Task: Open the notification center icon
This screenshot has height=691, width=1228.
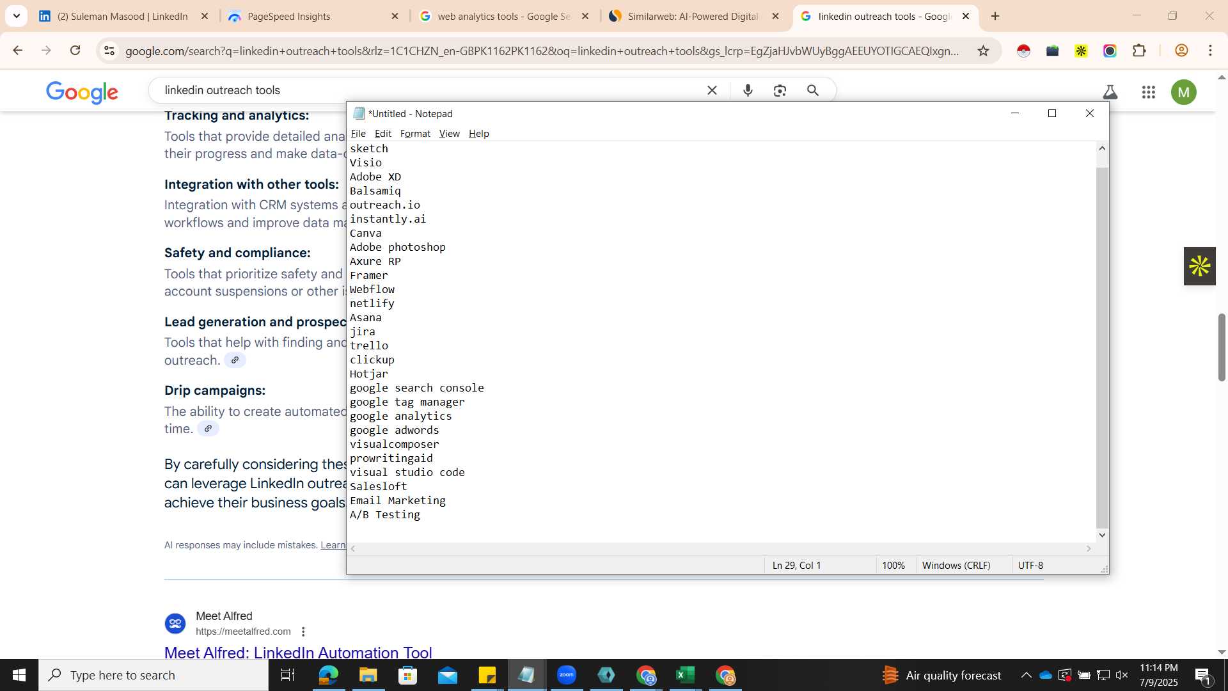Action: pos(1202,675)
